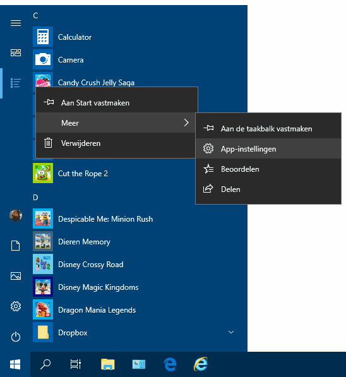Click the Dropbox folder icon

(43, 332)
